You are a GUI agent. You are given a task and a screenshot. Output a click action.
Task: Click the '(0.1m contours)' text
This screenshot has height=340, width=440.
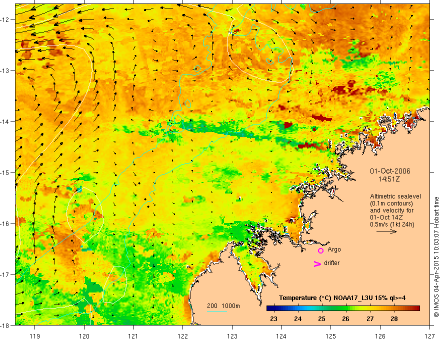point(391,203)
